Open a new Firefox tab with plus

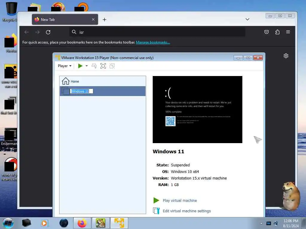pos(104,19)
